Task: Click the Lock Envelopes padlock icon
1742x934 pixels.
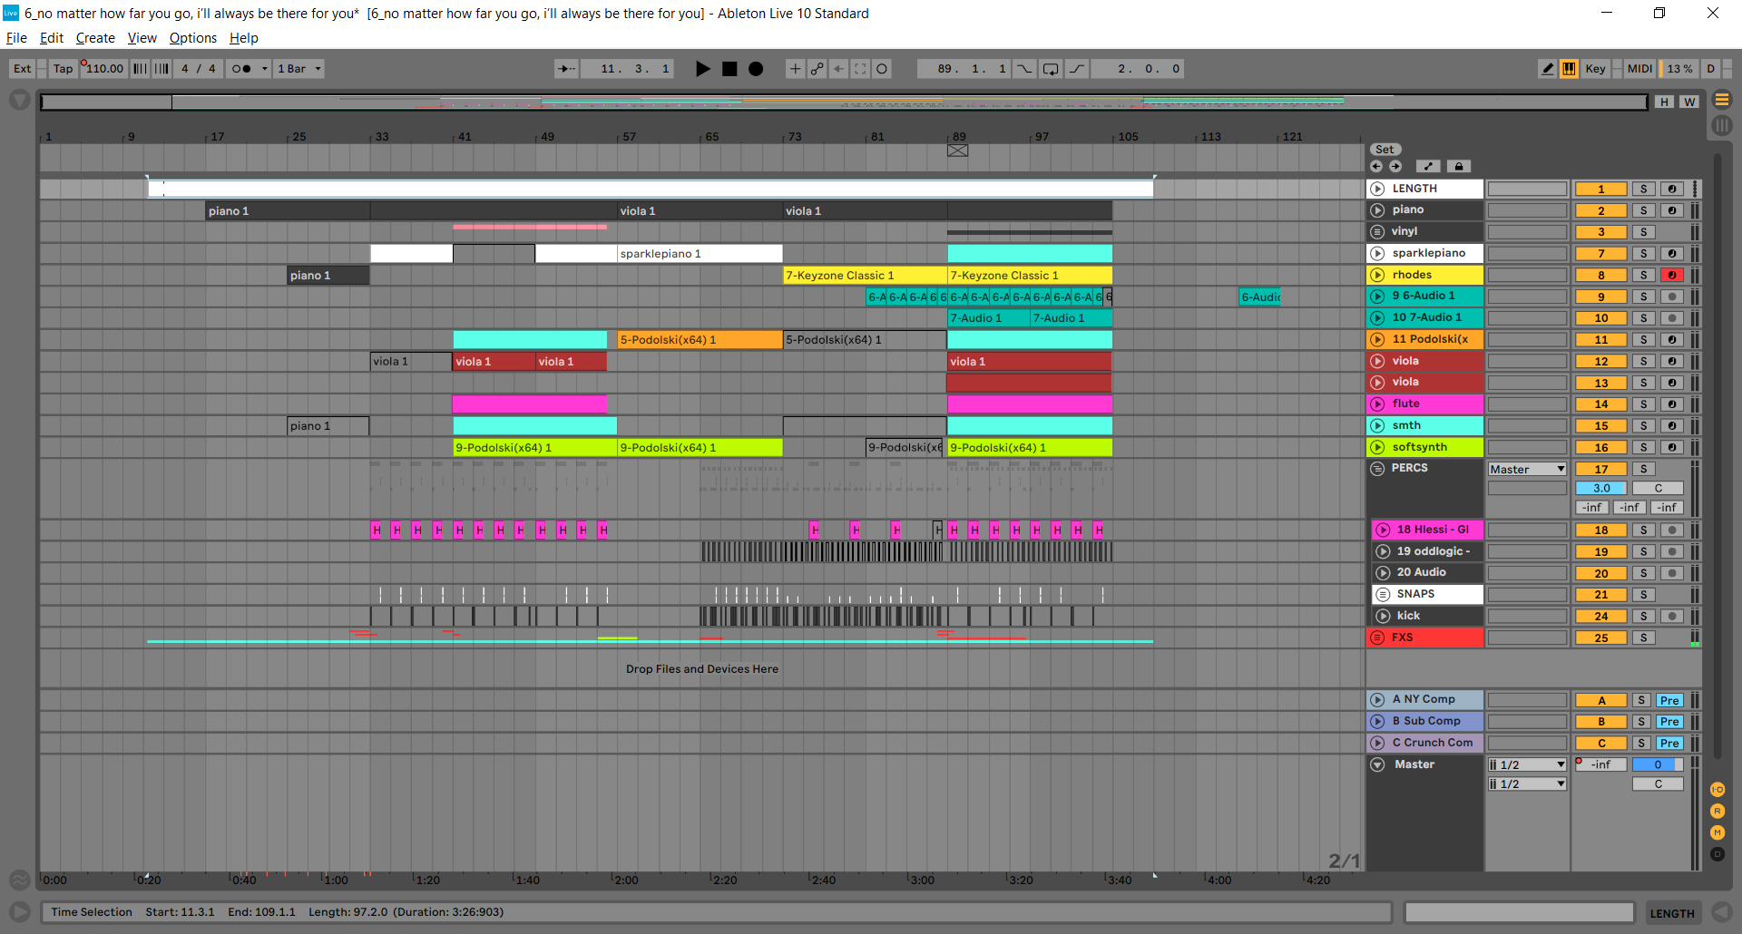Action: click(1458, 167)
